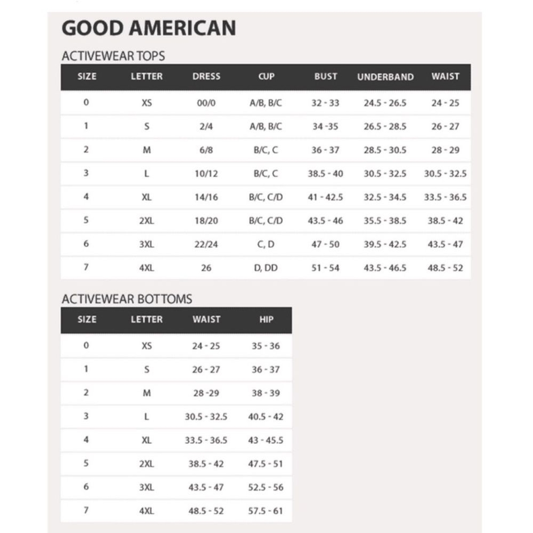Click the HIP column header
The height and width of the screenshot is (533, 533).
coord(266,319)
